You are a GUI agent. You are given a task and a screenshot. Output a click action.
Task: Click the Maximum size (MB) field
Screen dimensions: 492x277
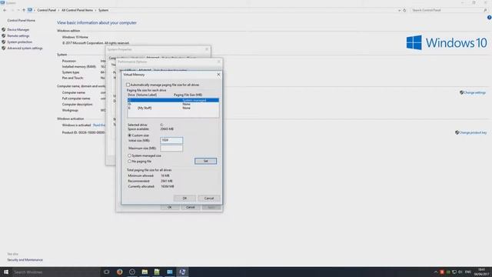(x=171, y=148)
